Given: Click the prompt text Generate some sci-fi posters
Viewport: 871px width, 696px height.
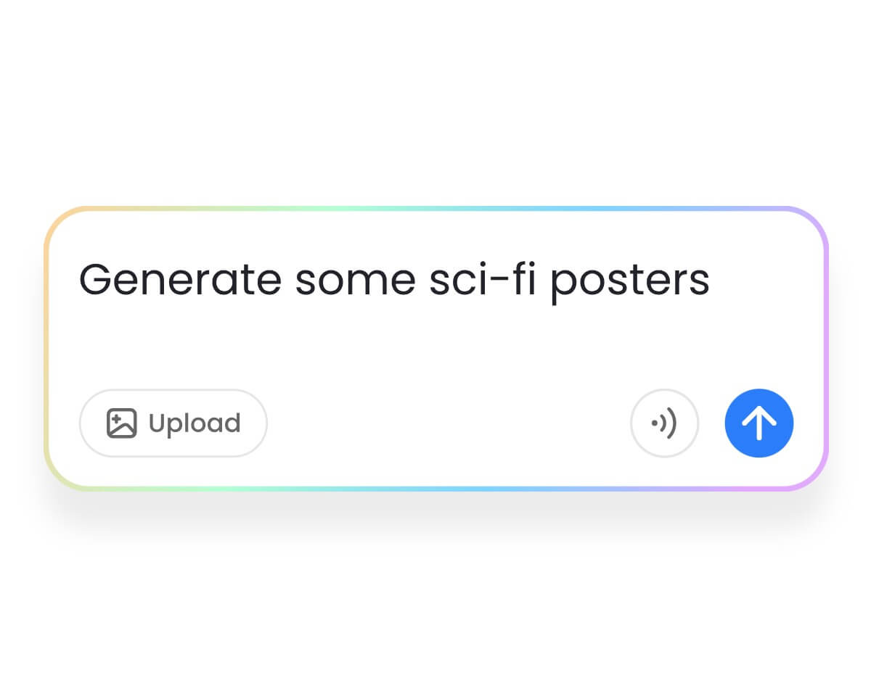Looking at the screenshot, I should point(395,279).
